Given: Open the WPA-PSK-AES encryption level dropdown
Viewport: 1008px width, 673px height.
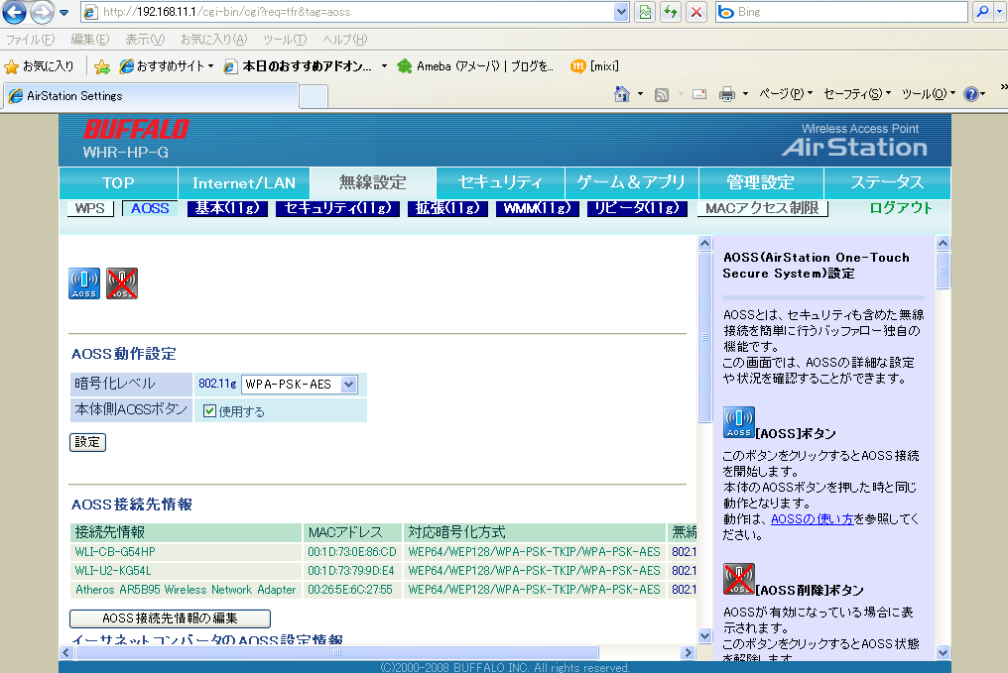Looking at the screenshot, I should click(300, 385).
